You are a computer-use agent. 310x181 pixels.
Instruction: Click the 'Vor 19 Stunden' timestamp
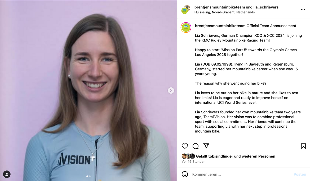click(193, 161)
